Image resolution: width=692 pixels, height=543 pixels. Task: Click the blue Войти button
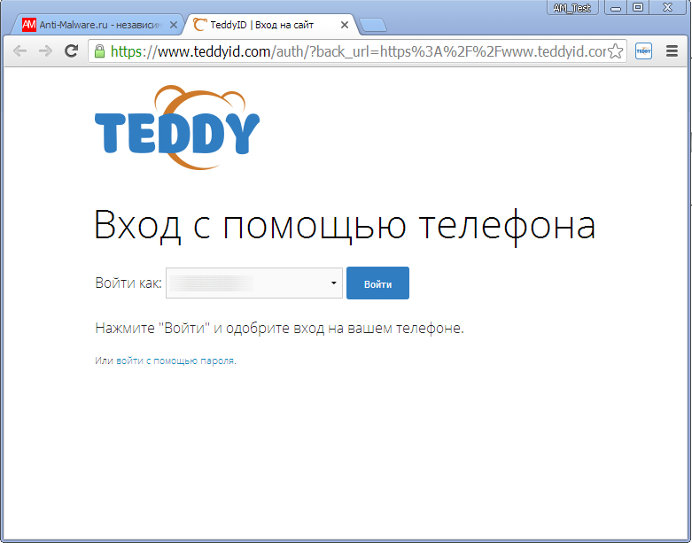377,283
